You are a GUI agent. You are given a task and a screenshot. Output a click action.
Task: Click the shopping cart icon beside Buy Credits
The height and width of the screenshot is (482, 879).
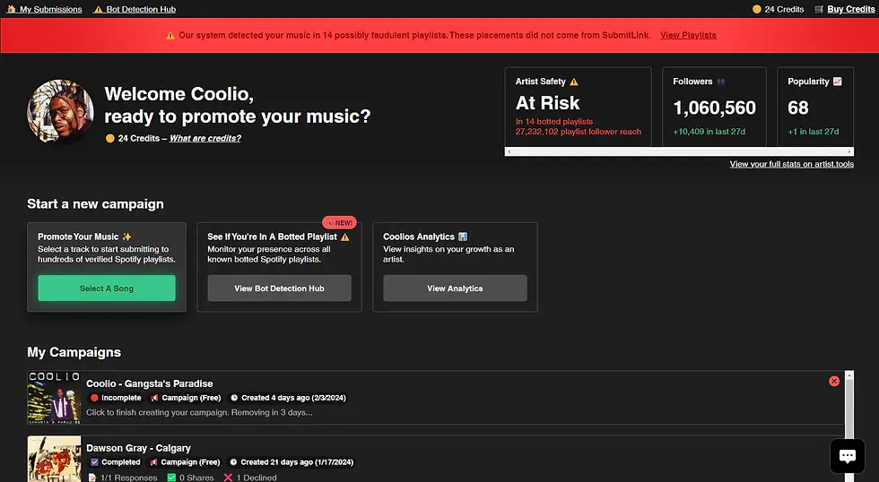click(x=819, y=9)
